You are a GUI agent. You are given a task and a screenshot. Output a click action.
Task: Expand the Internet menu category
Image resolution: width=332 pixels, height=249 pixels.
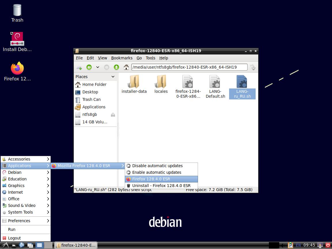pos(26,192)
